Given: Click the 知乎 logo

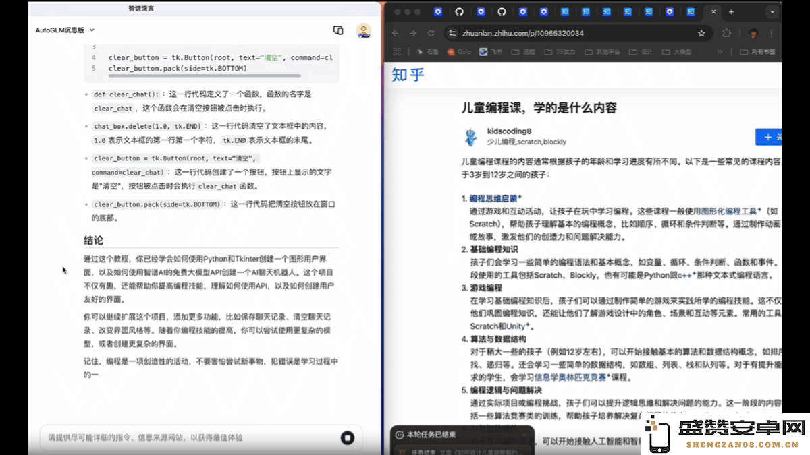Looking at the screenshot, I should pyautogui.click(x=408, y=75).
